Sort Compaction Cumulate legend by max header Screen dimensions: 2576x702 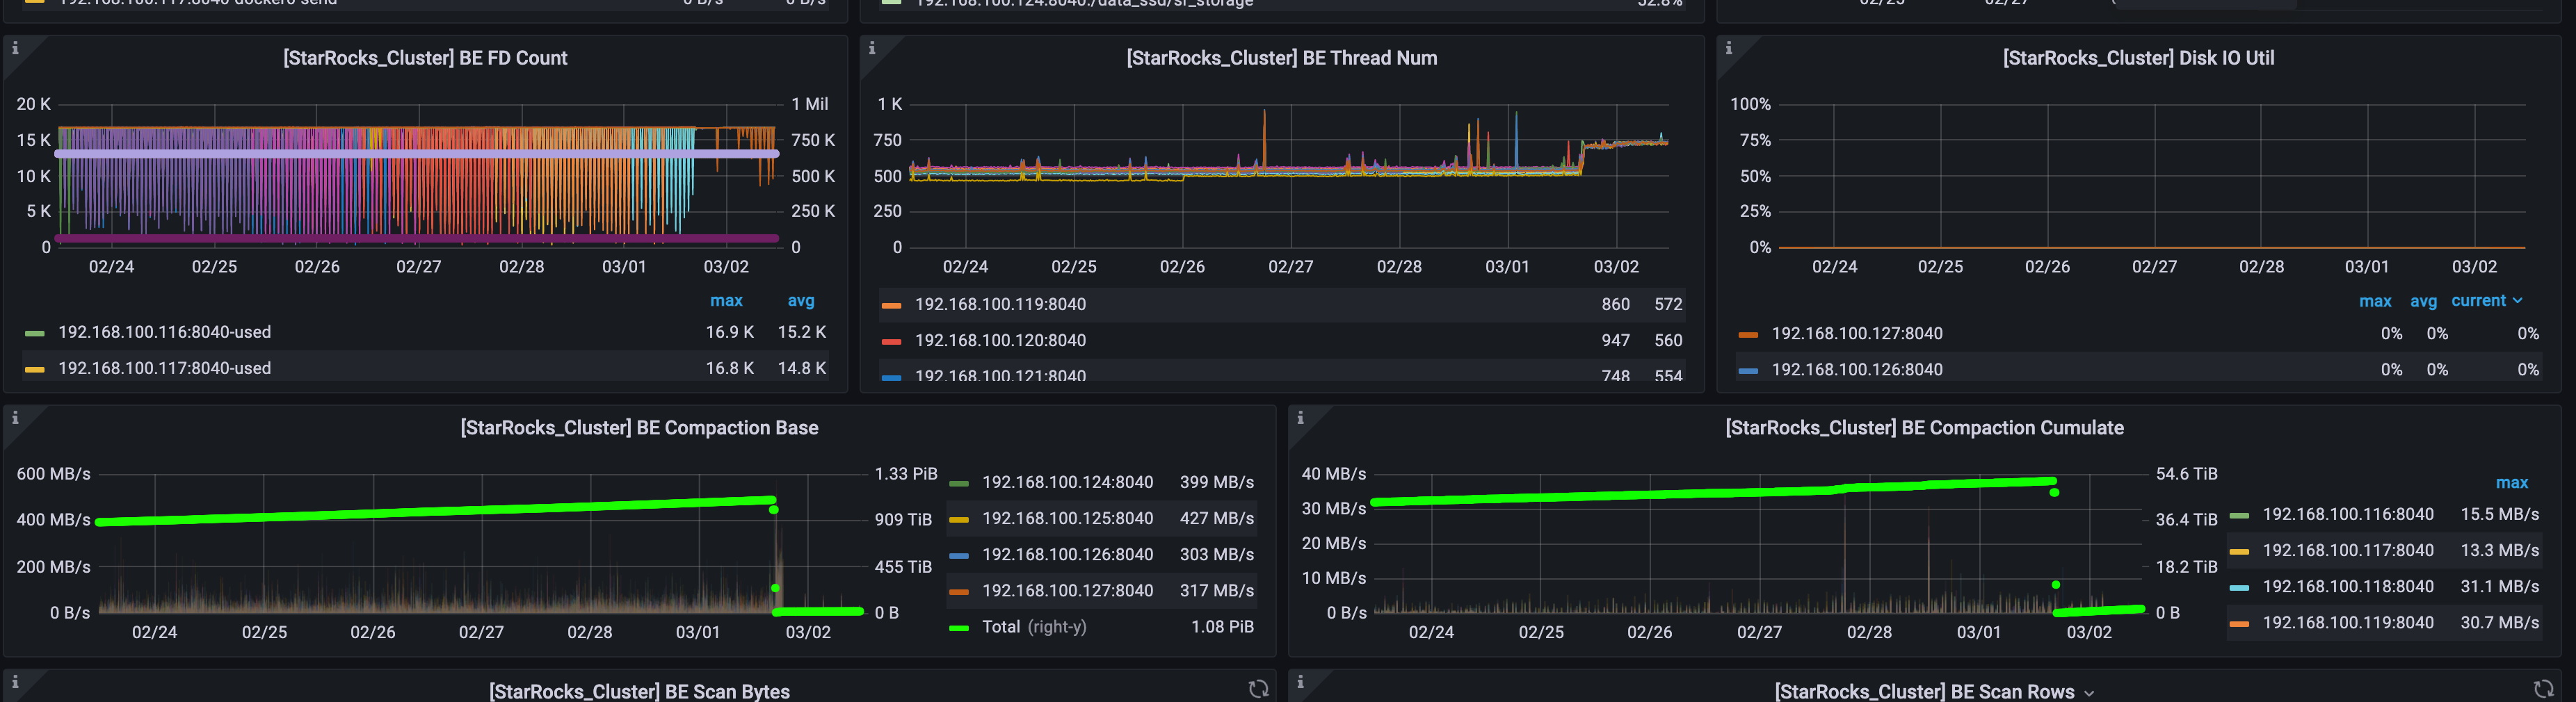2511,483
